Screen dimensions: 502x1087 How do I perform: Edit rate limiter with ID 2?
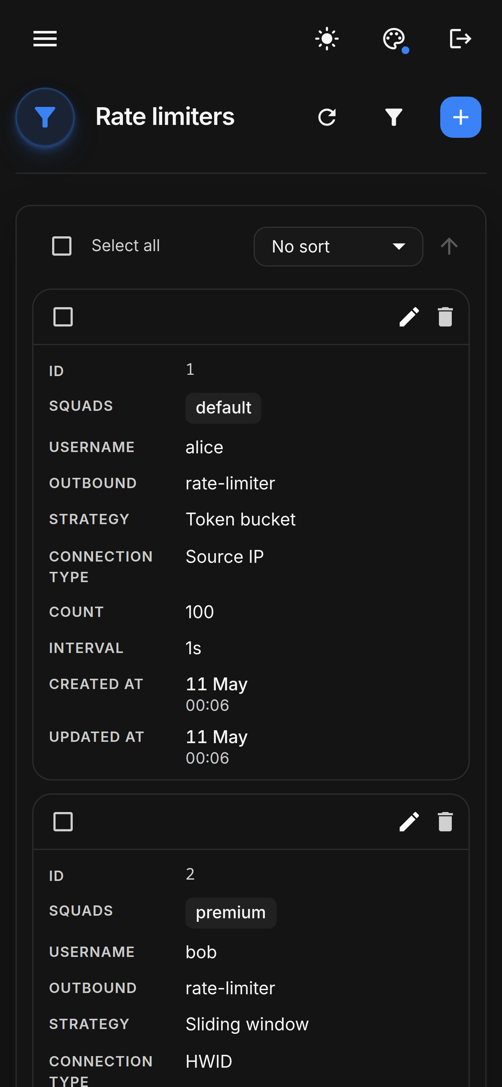pyautogui.click(x=409, y=822)
